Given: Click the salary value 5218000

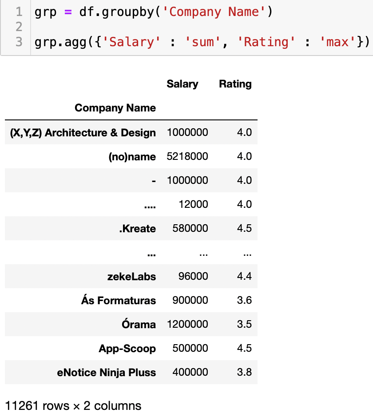Looking at the screenshot, I should (187, 157).
